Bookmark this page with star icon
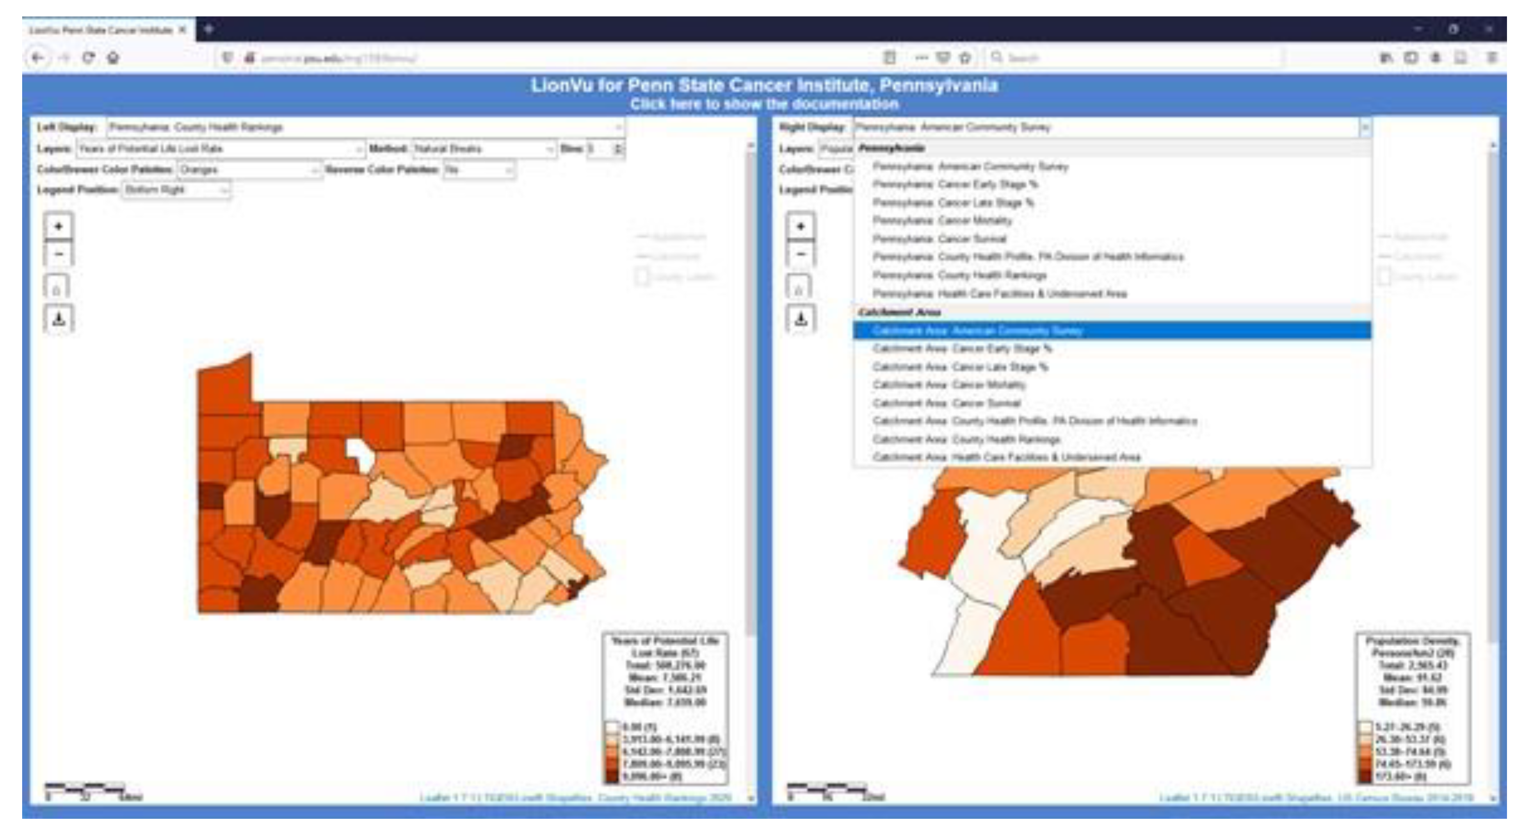This screenshot has width=1532, height=836. pyautogui.click(x=965, y=58)
